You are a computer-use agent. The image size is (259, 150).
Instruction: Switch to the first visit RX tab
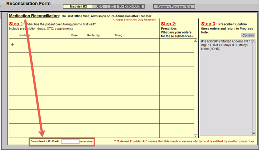point(77,6)
